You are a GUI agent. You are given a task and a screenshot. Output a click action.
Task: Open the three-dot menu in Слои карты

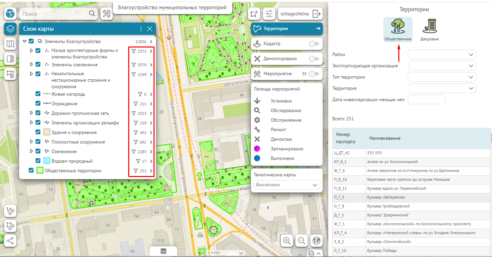coord(141,29)
